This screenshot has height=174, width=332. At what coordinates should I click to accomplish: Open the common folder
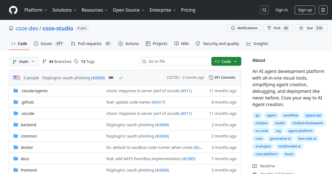(x=29, y=136)
